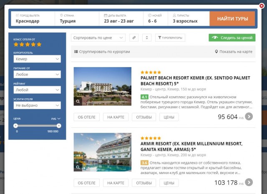Click the Armir Resort hotel title
Viewport: 267px width, 194px height.
[x=191, y=147]
